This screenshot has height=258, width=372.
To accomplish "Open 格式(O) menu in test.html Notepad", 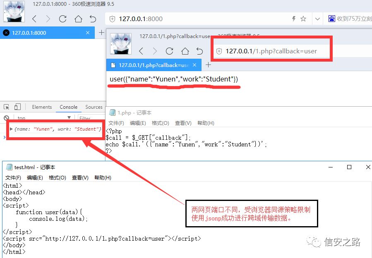I will [58, 178].
